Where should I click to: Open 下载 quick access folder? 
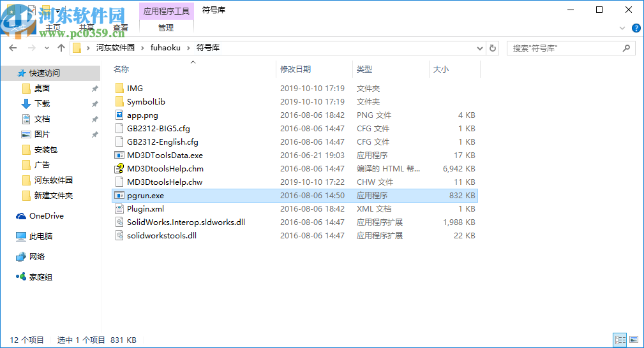coord(36,104)
